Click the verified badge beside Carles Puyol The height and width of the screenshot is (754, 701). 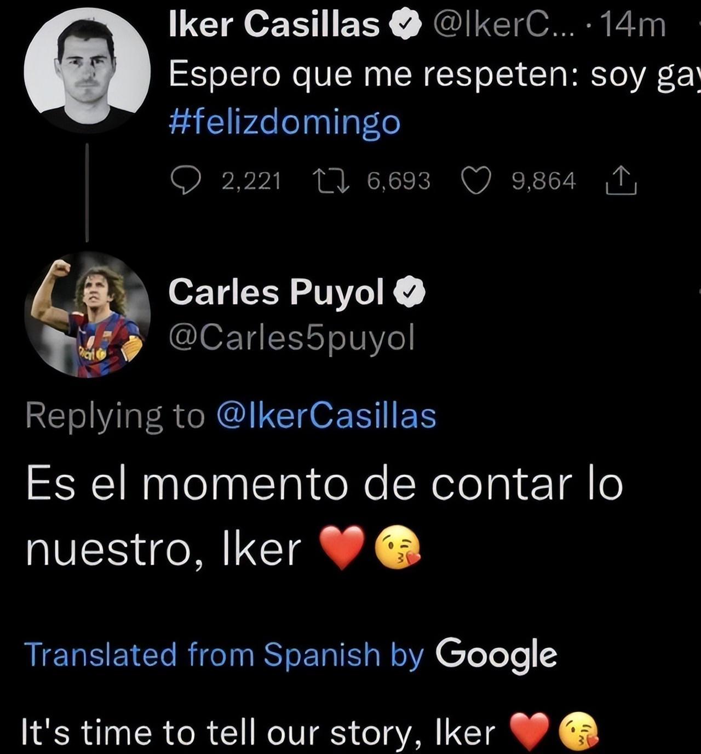point(410,292)
